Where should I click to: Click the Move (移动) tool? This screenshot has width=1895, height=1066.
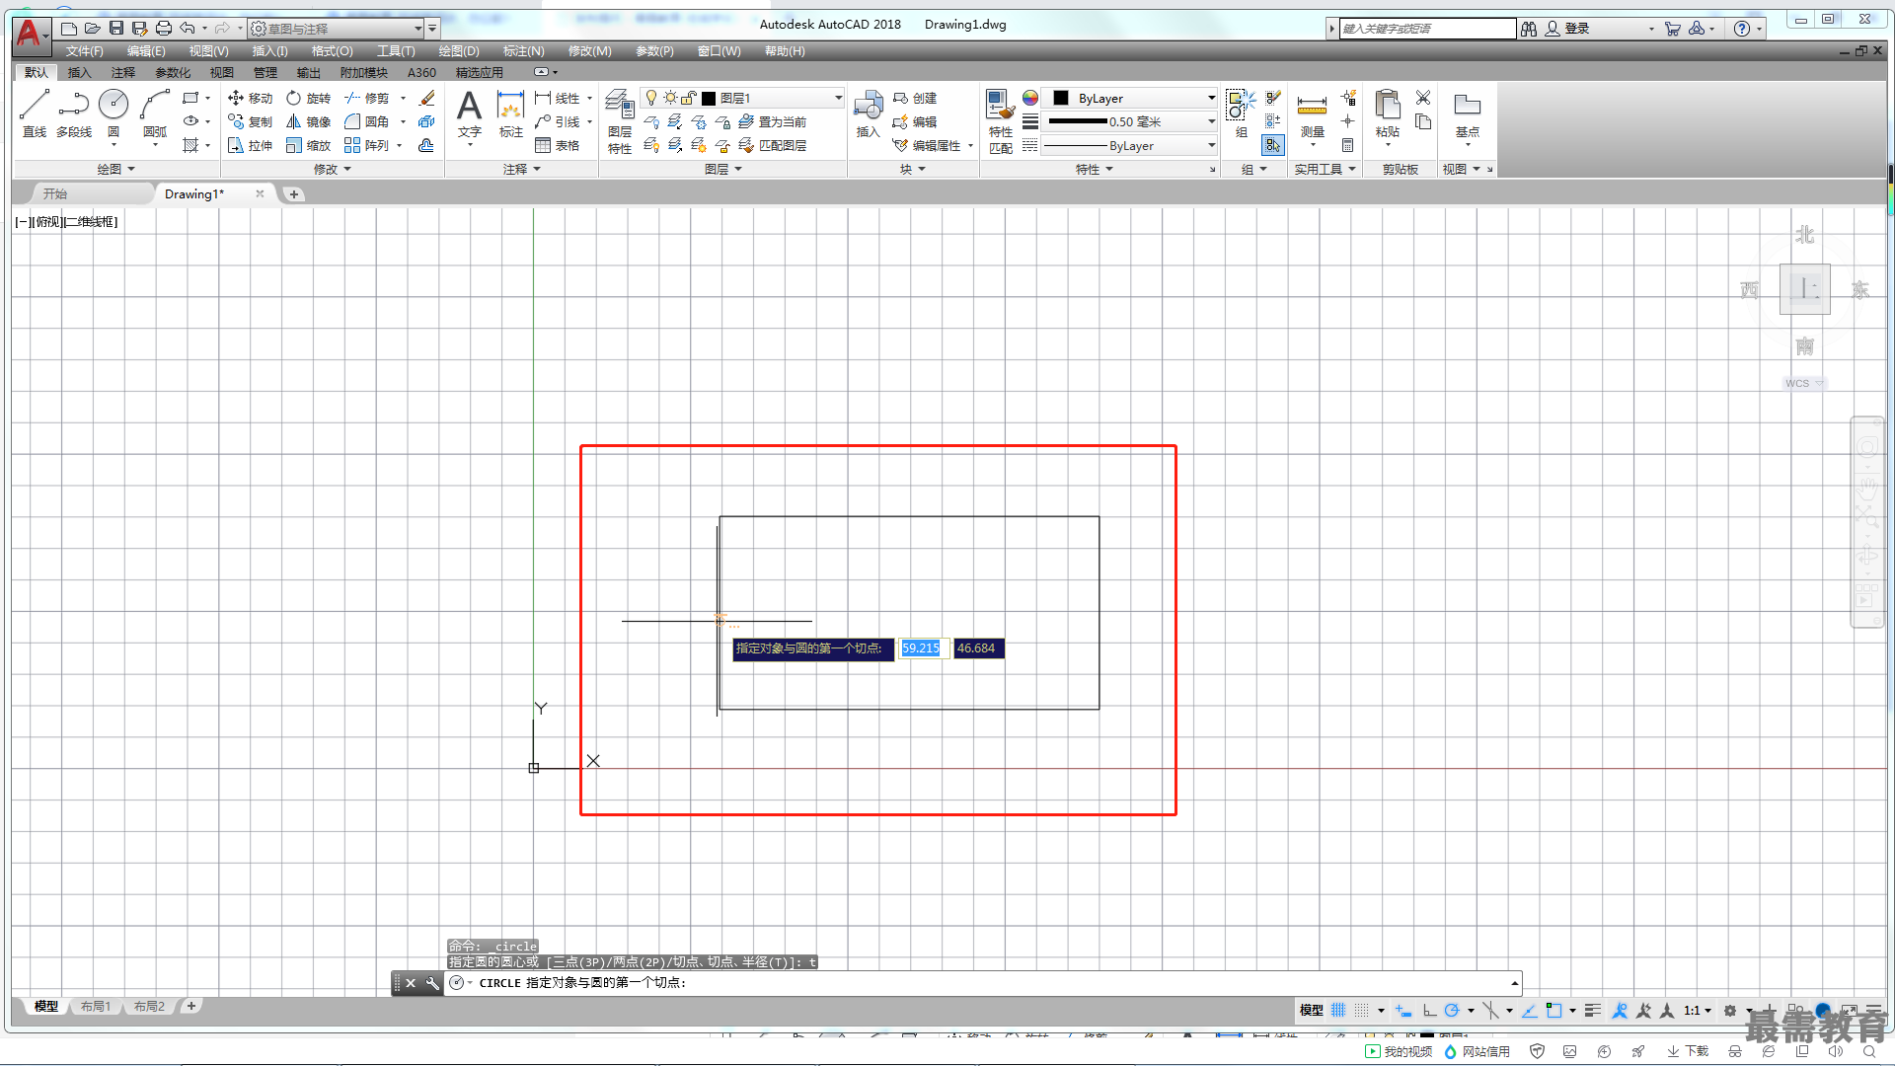(x=250, y=98)
